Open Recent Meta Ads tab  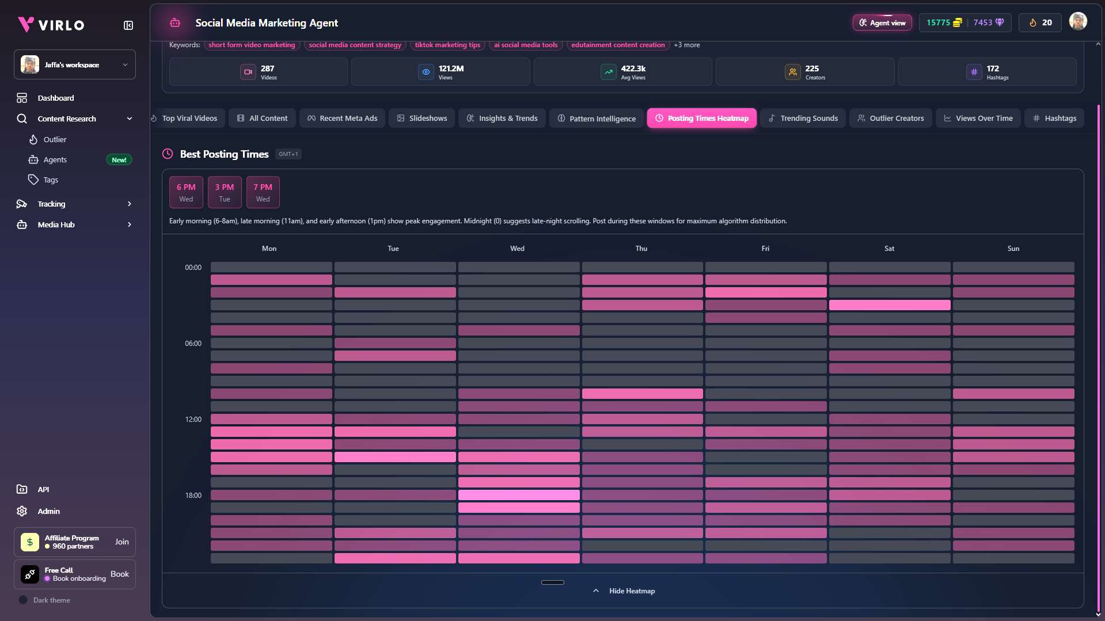342,118
